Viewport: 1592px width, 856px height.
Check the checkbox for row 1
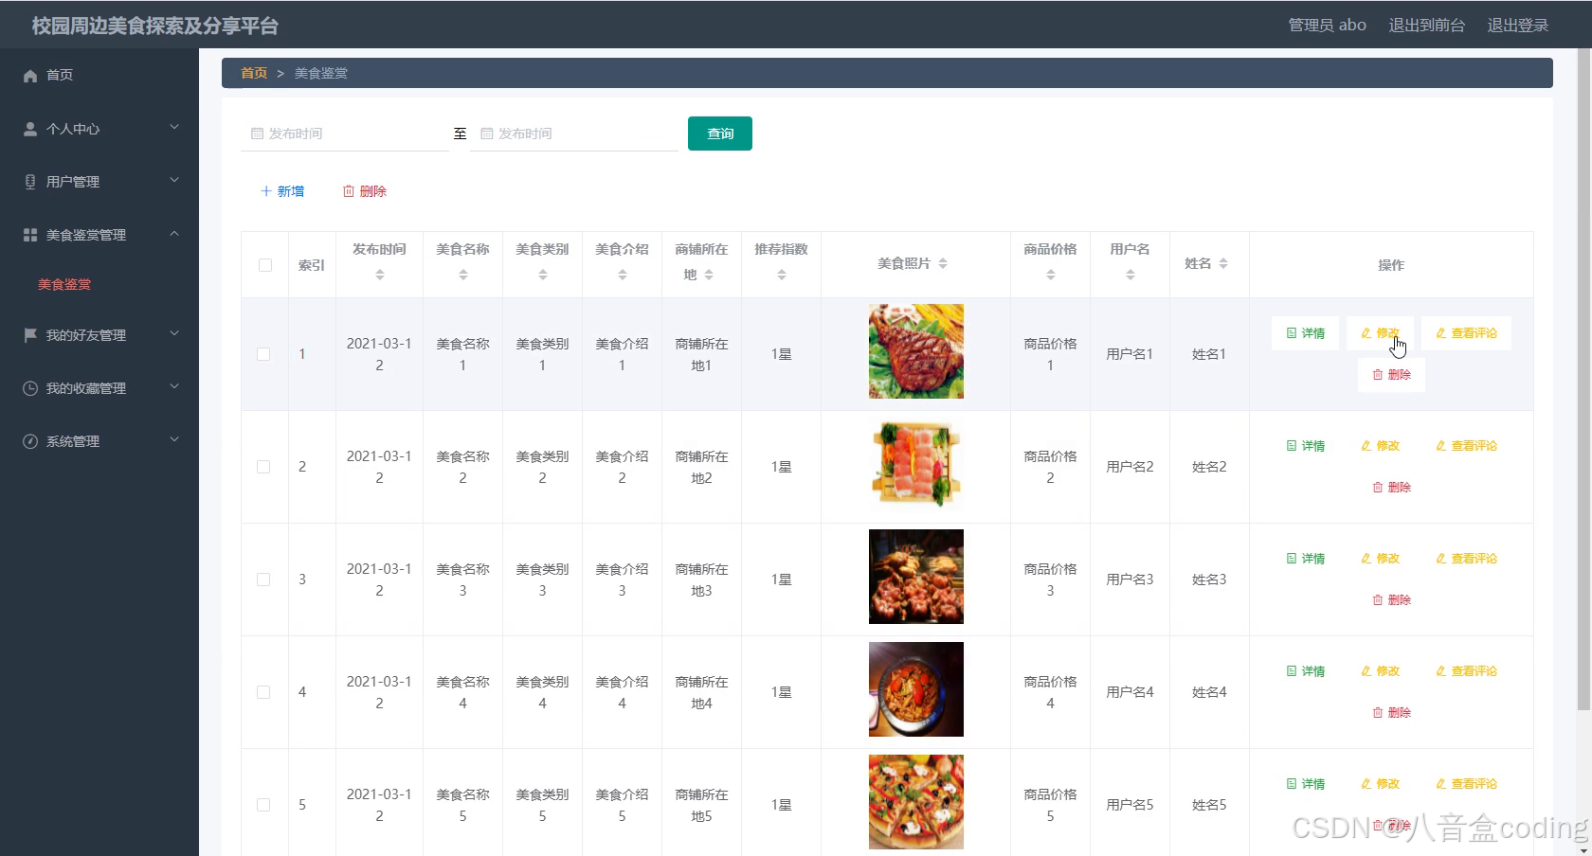coord(263,354)
